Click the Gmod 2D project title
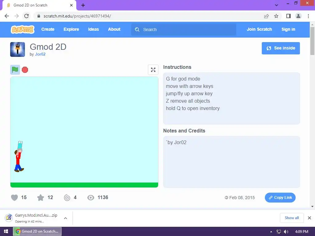Image resolution: width=315 pixels, height=236 pixels. (48, 47)
